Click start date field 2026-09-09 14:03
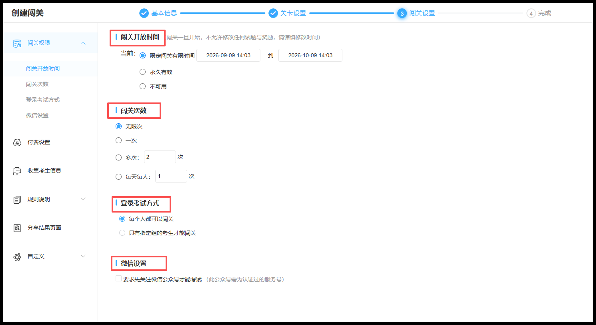Image resolution: width=596 pixels, height=325 pixels. (228, 55)
